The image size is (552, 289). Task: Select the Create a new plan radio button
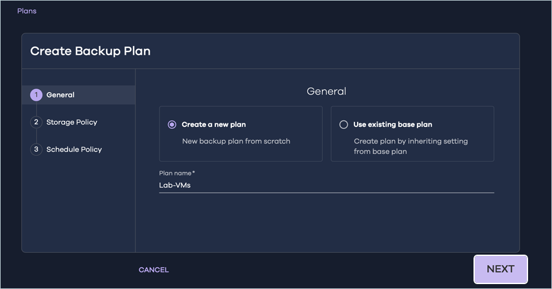point(172,125)
